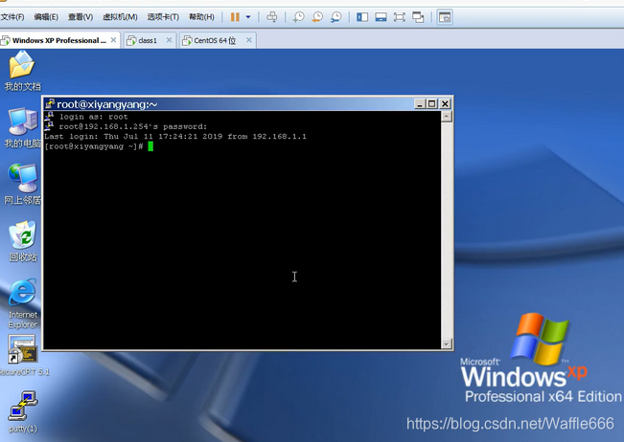Screen dimensions: 624x442
Task: Click the PuTTY vertical scrollbar track
Action: click(447, 231)
